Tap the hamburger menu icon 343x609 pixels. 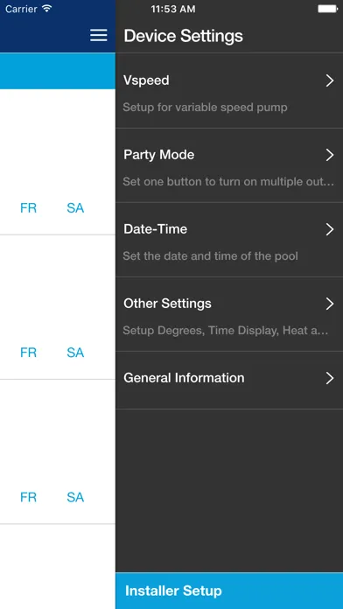pos(99,35)
